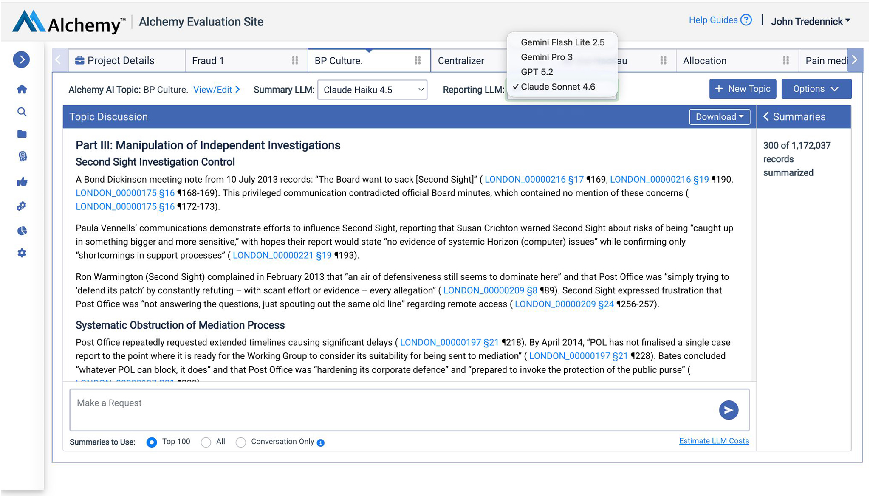Select Conversation Only radio button
The height and width of the screenshot is (496, 870).
(x=241, y=442)
